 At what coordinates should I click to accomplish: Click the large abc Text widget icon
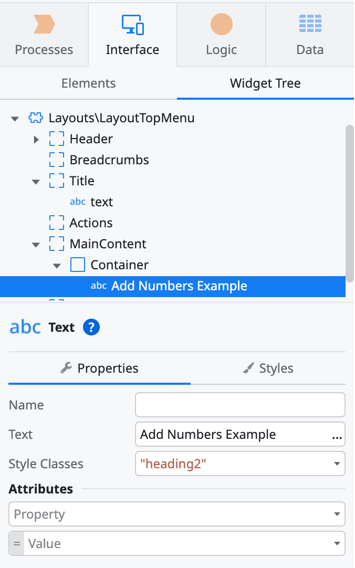click(25, 327)
